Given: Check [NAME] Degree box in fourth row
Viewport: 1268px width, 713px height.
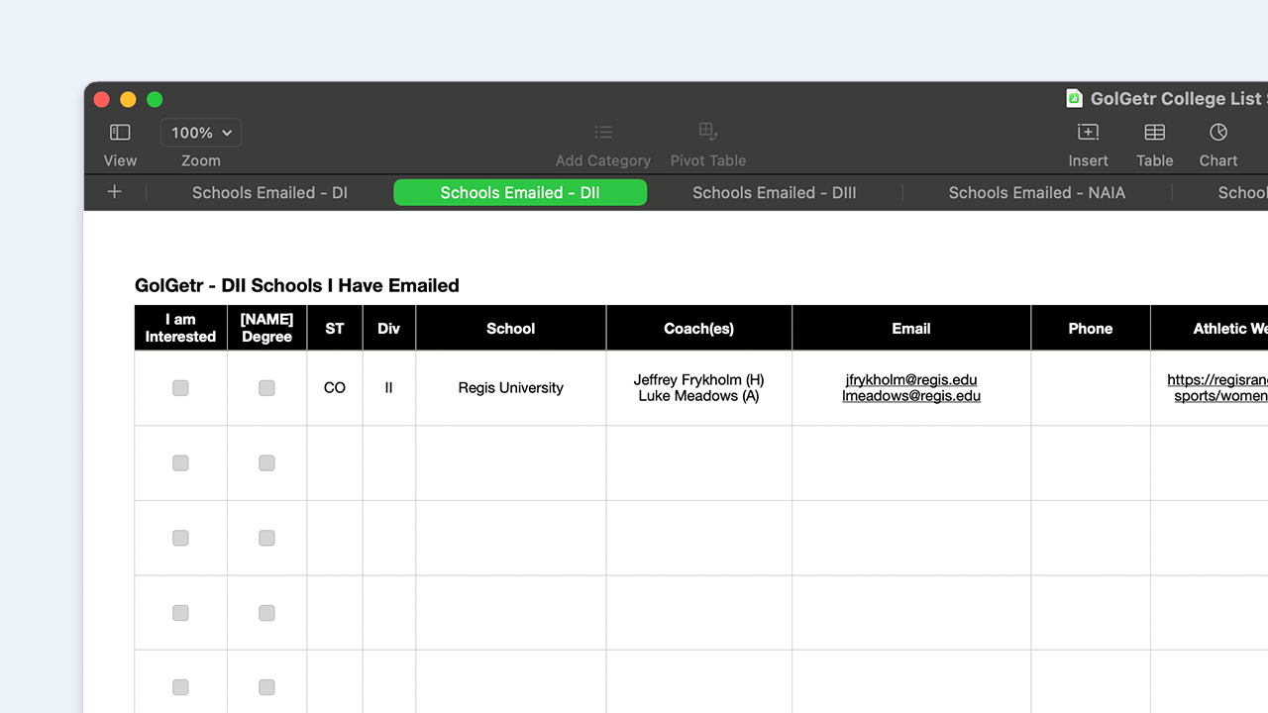Looking at the screenshot, I should (266, 613).
